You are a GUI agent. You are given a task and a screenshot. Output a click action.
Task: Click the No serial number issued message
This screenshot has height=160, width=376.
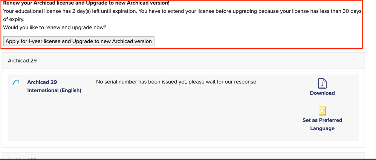(176, 82)
